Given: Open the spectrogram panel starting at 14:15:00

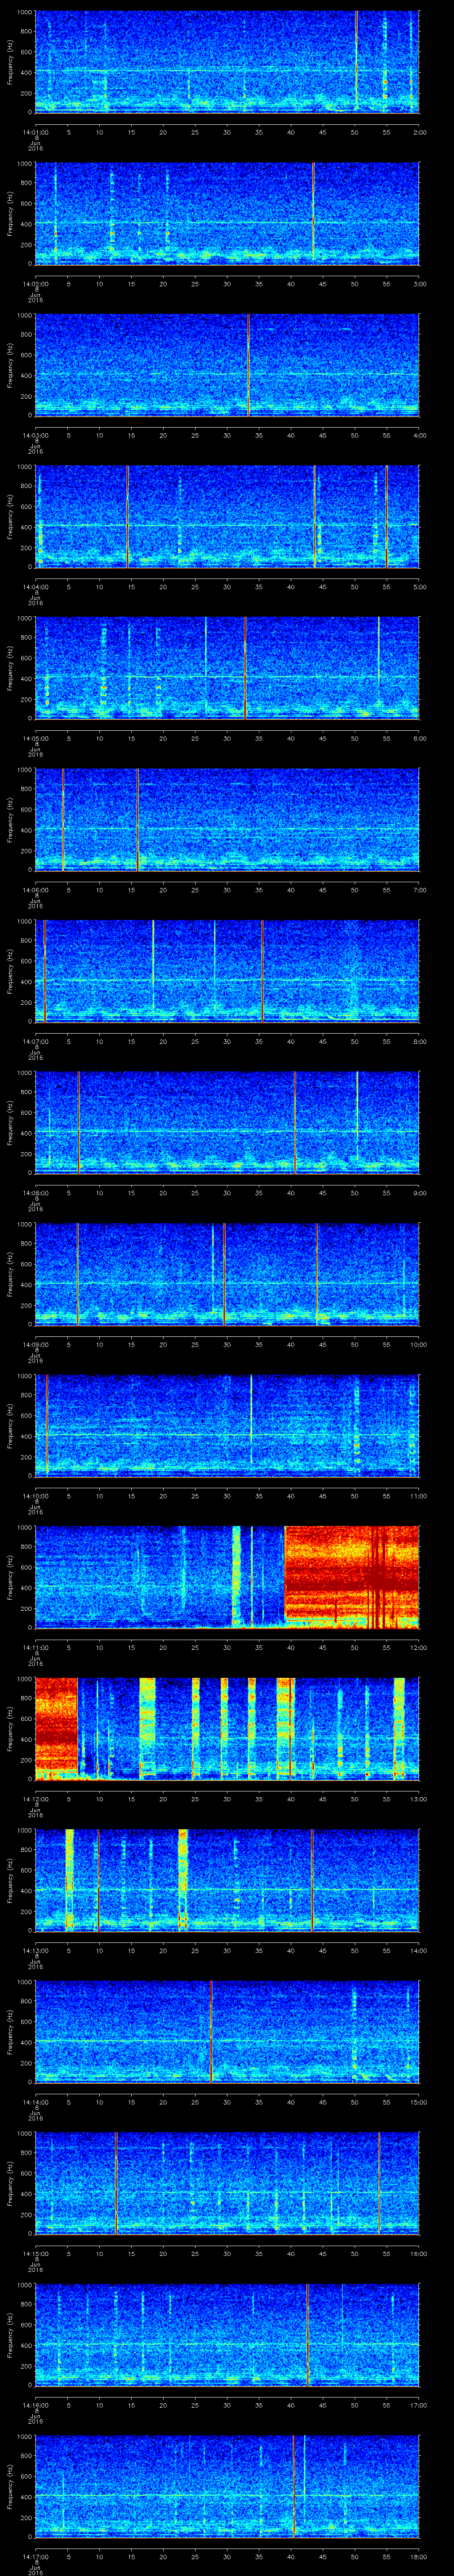Looking at the screenshot, I should [x=227, y=2183].
